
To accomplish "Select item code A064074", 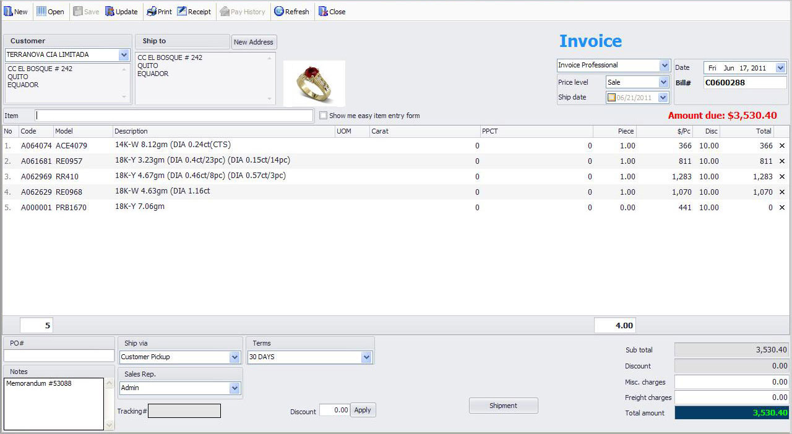I will (37, 146).
